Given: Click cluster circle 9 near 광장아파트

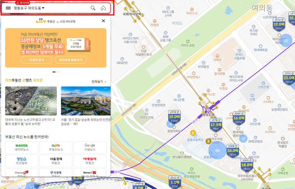Looking at the screenshot, I should click(x=171, y=124).
